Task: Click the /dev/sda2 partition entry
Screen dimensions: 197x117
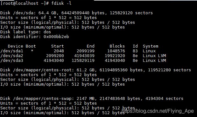Action: click(12, 56)
